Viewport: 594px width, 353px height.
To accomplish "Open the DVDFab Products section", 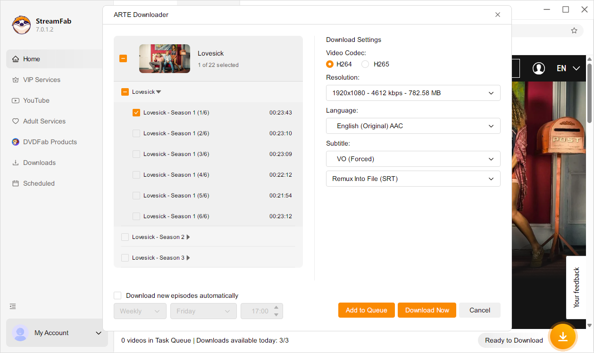I will 50,142.
